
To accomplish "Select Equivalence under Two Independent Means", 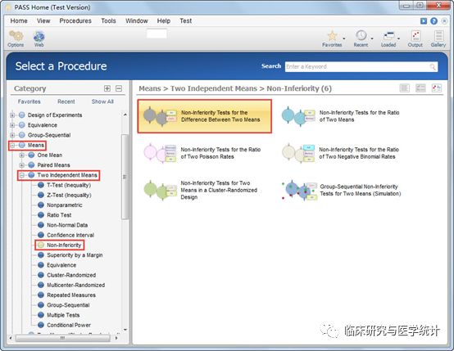I will (61, 265).
